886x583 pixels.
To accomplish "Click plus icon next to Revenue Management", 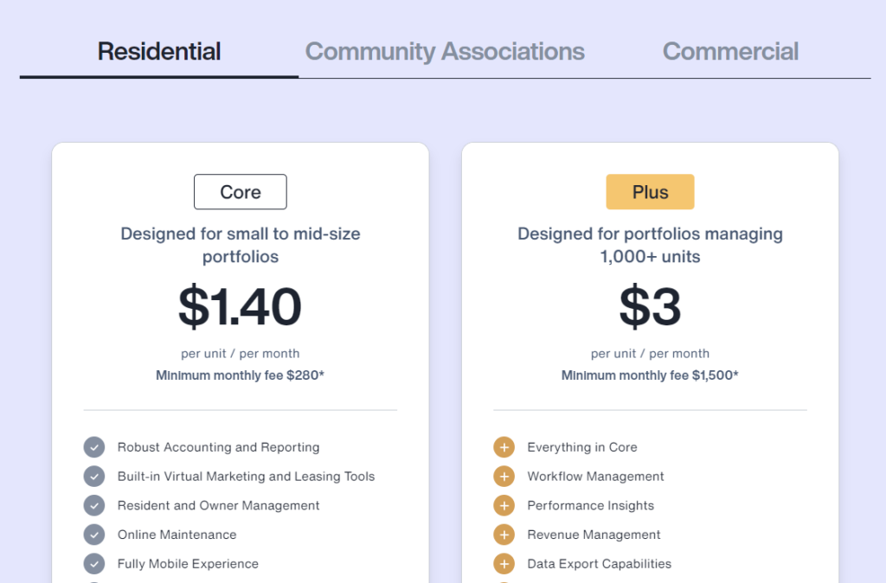I will click(504, 535).
